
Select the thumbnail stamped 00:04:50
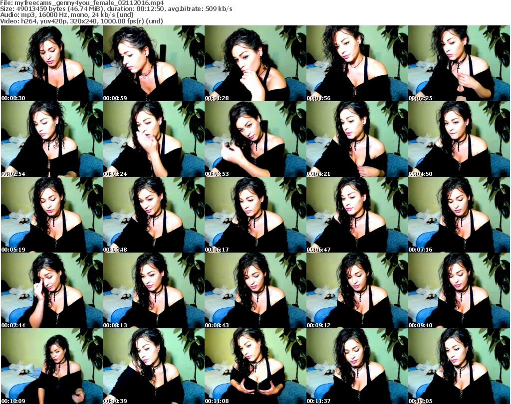(459, 139)
